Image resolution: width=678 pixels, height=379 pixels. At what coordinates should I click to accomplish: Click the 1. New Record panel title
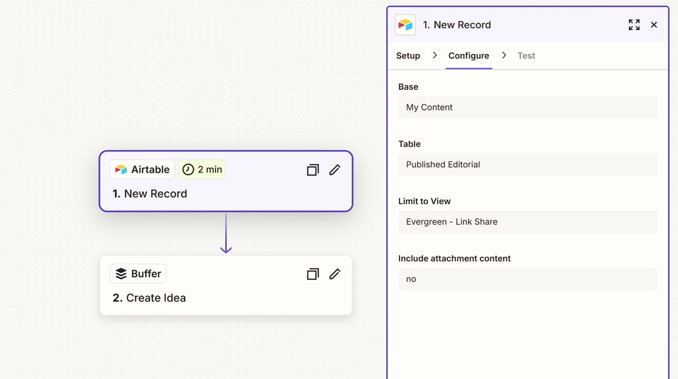(458, 25)
